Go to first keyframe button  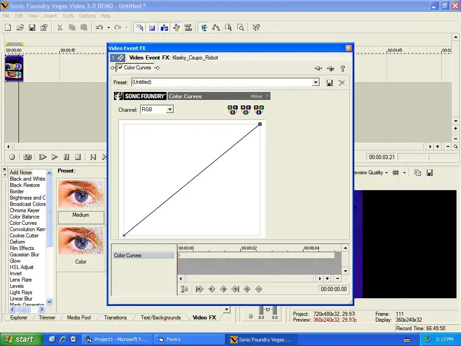pos(199,289)
